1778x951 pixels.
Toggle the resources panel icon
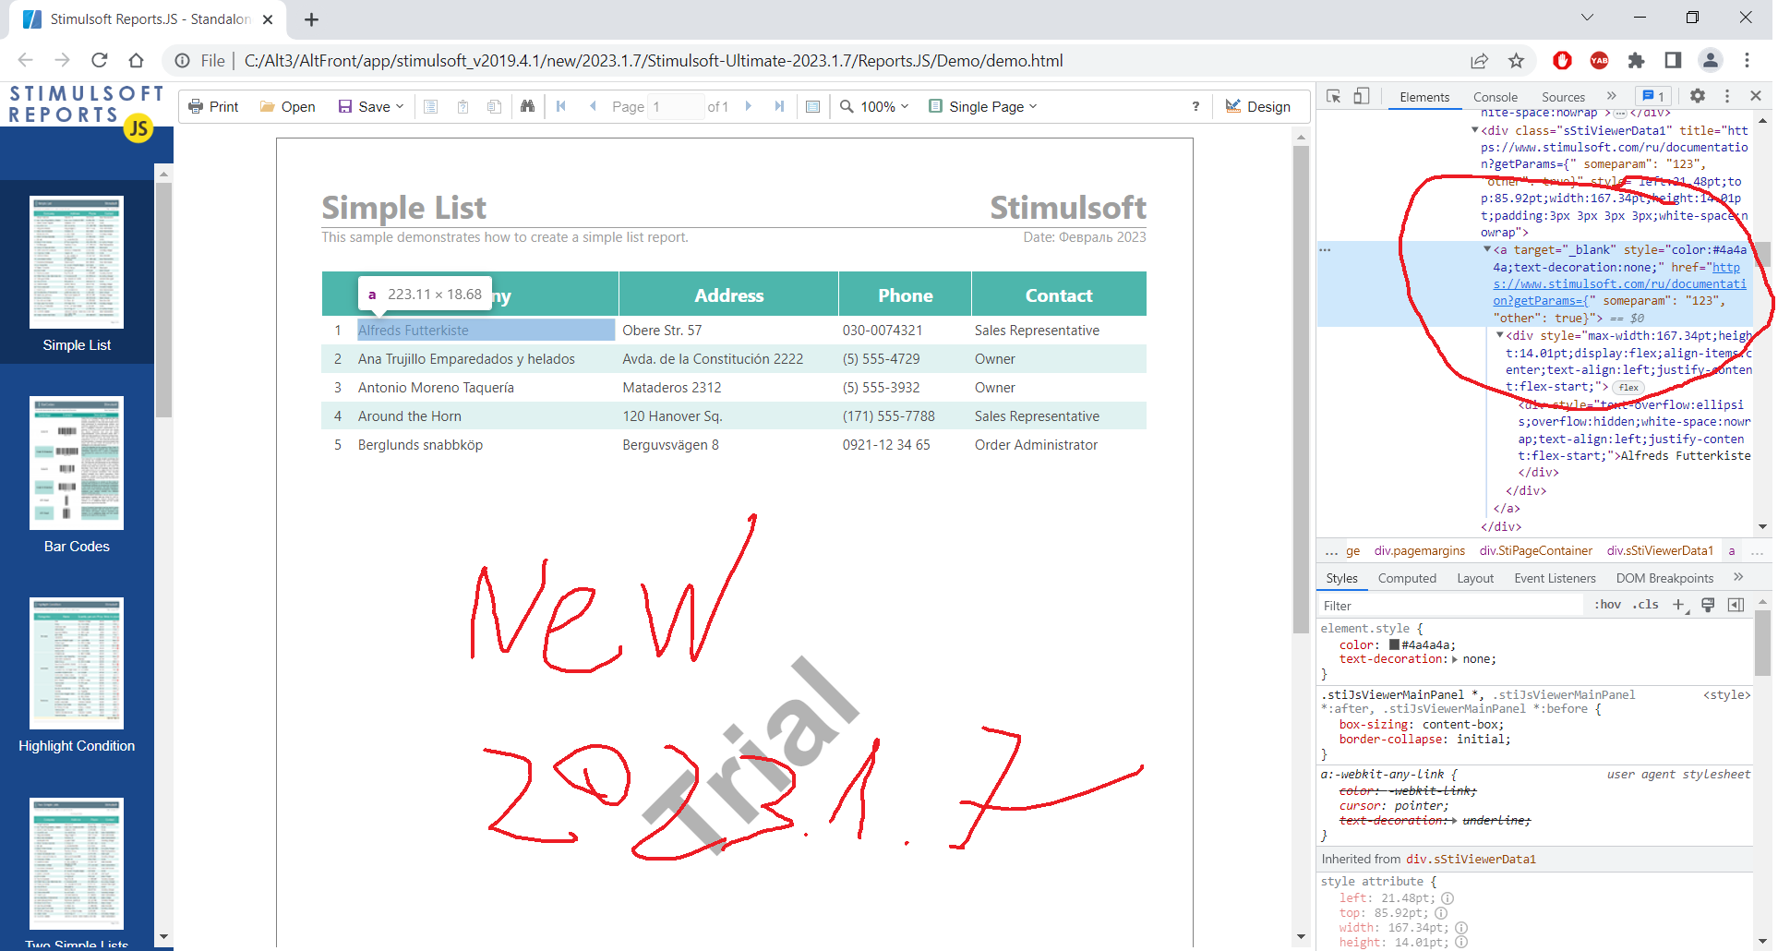pos(495,106)
